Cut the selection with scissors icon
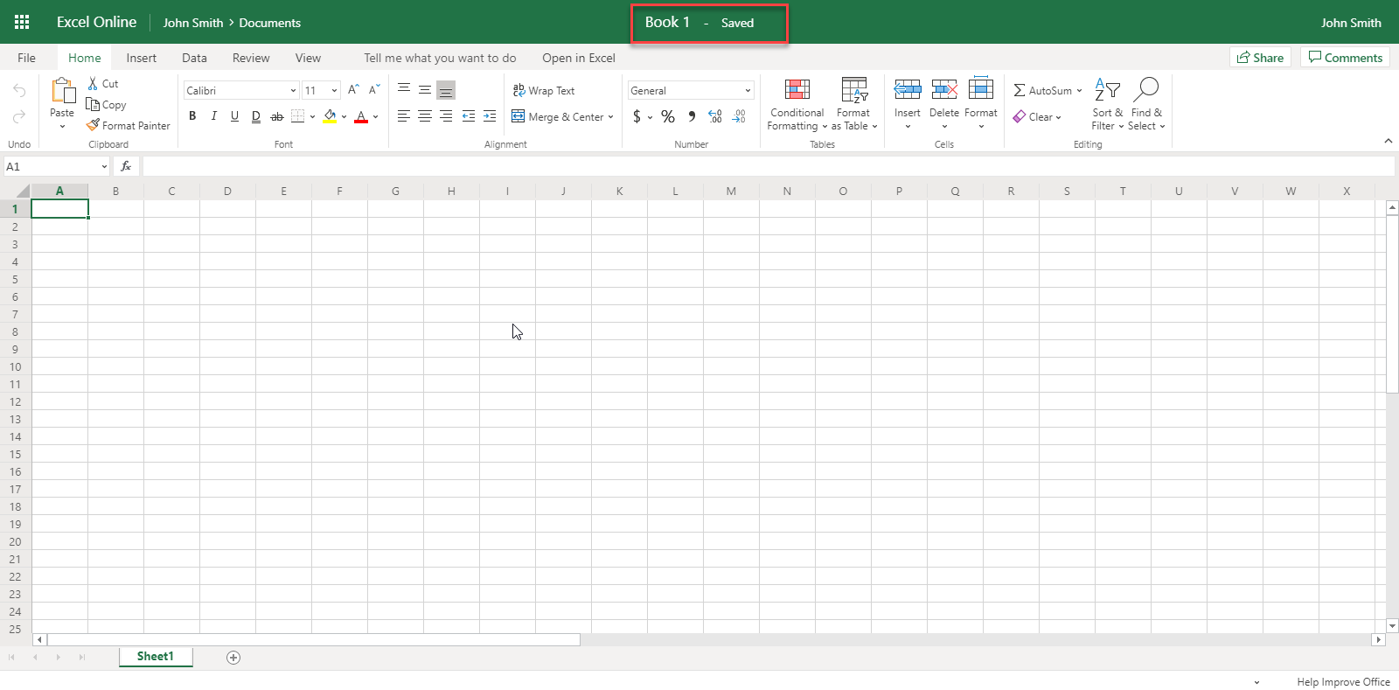Viewport: 1399px width, 690px height. click(x=93, y=83)
